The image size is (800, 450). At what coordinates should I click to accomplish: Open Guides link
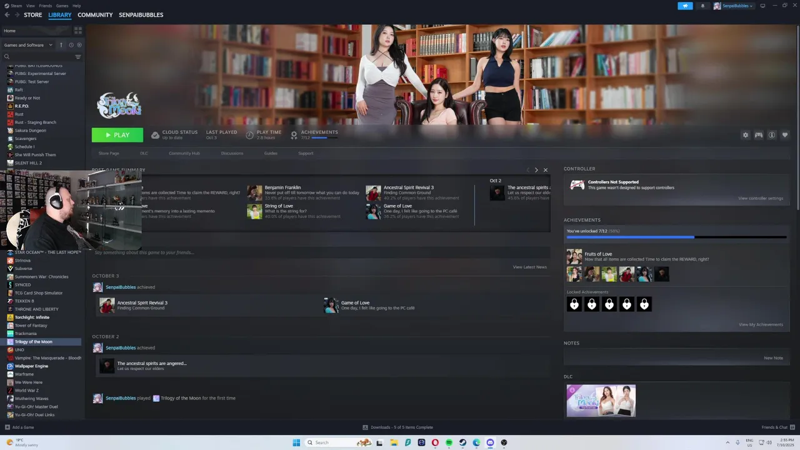[x=271, y=153]
